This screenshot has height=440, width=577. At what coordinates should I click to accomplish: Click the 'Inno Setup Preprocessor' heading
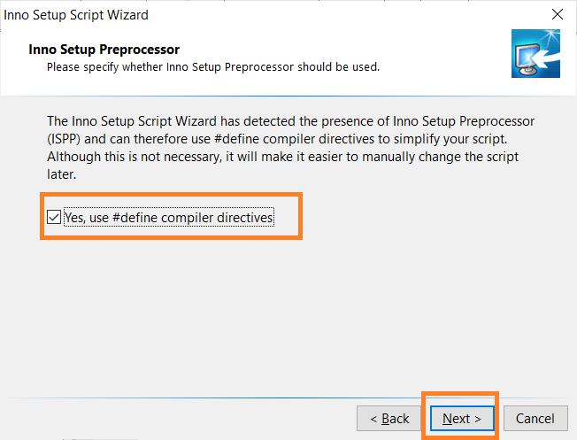tap(104, 50)
